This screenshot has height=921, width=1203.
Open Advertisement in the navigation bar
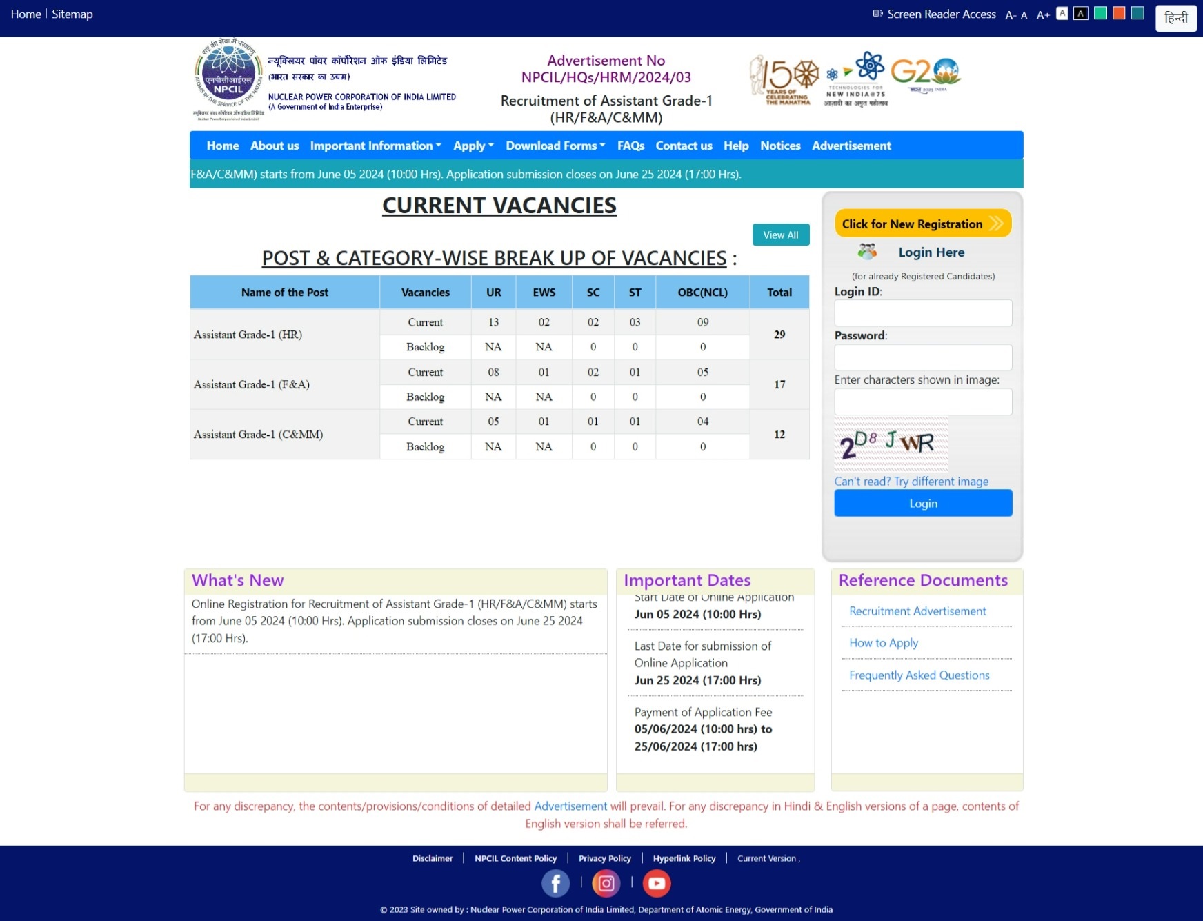(851, 146)
